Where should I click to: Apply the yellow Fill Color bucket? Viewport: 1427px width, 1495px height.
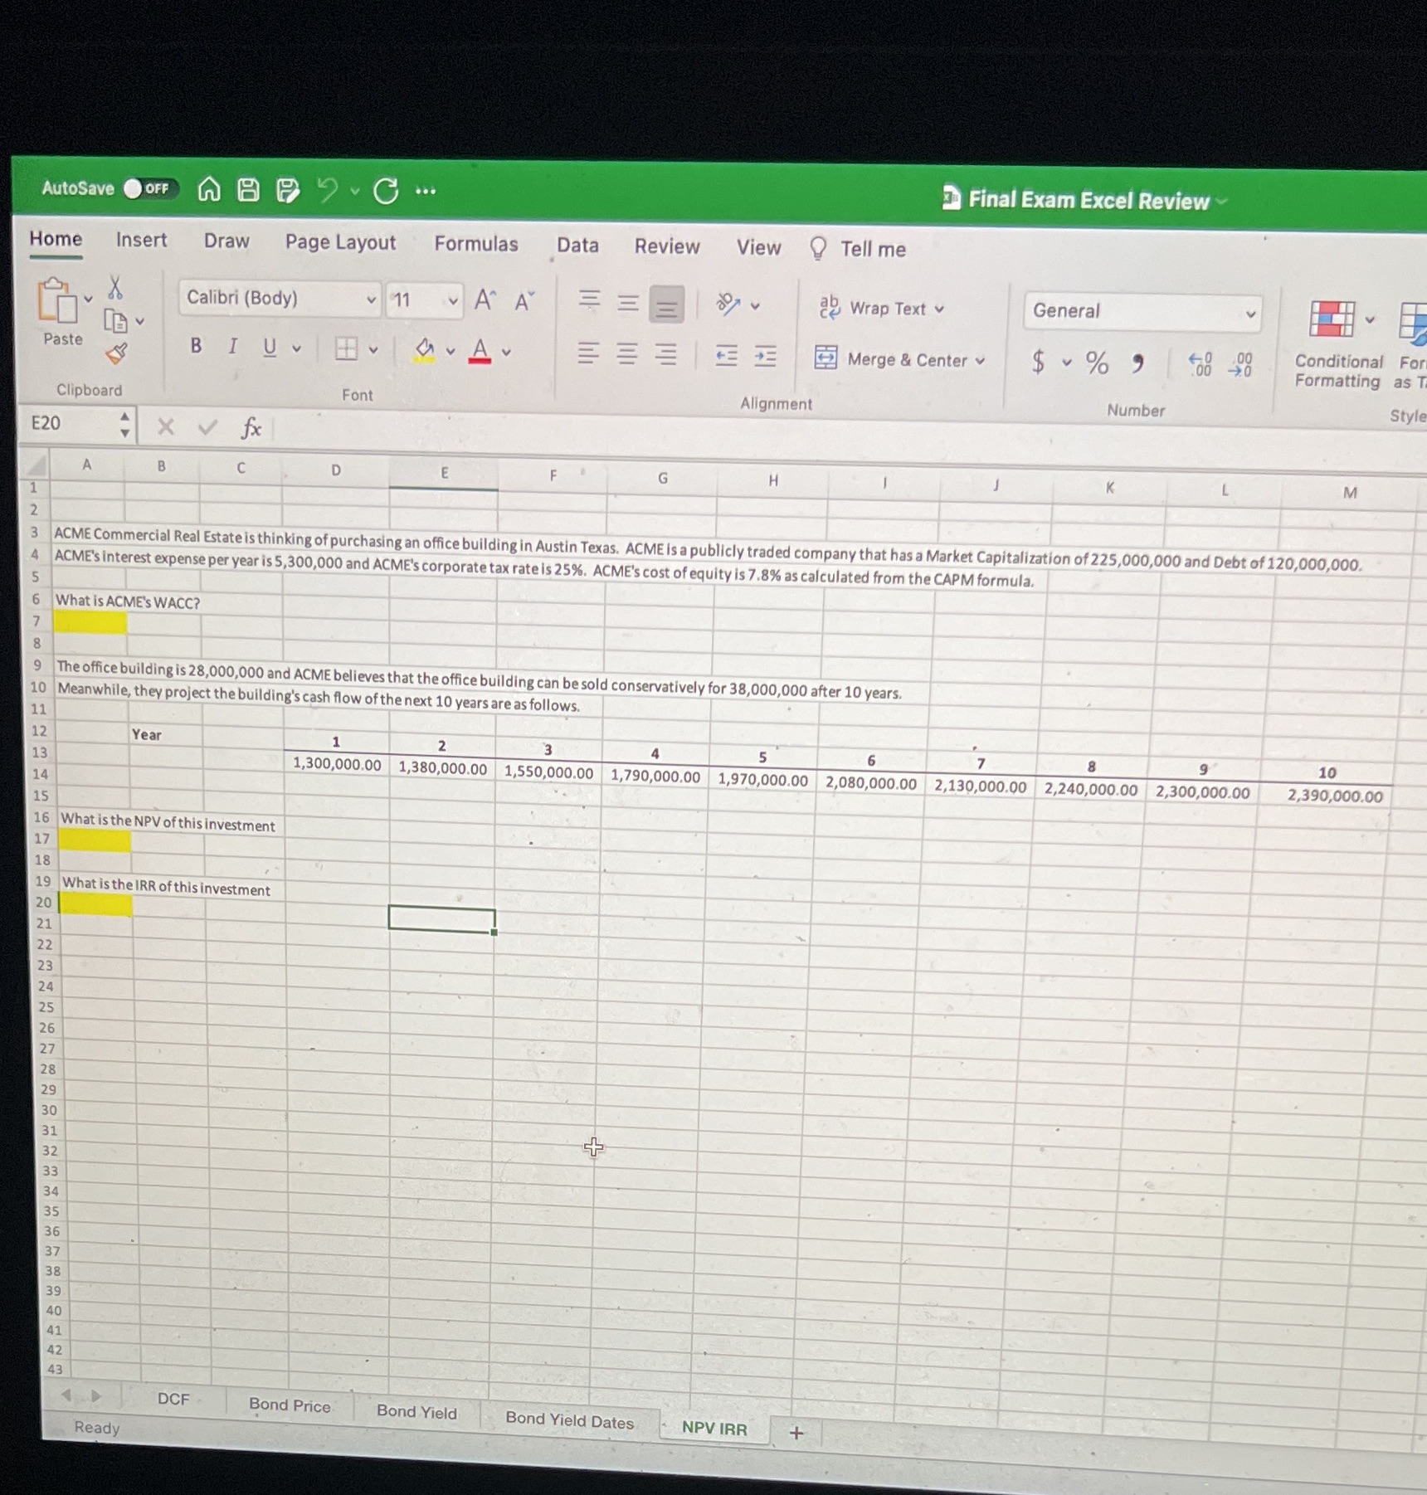click(x=425, y=350)
